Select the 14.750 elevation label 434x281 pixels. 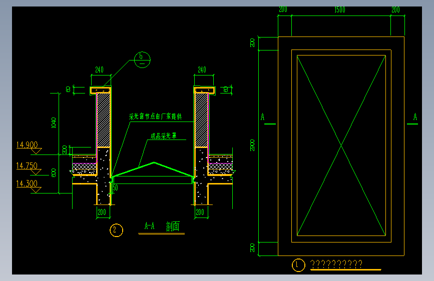pyautogui.click(x=27, y=165)
